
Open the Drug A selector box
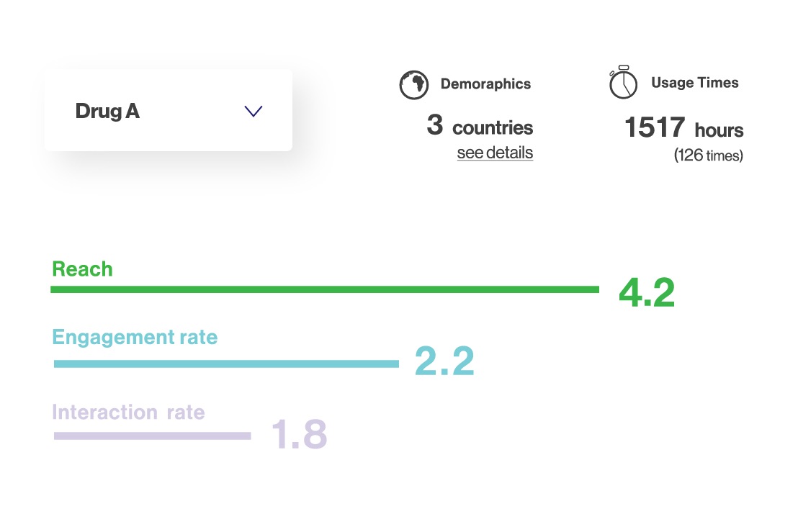pos(169,110)
